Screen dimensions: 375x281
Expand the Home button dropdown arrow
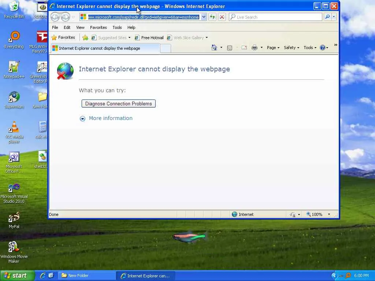pos(221,48)
